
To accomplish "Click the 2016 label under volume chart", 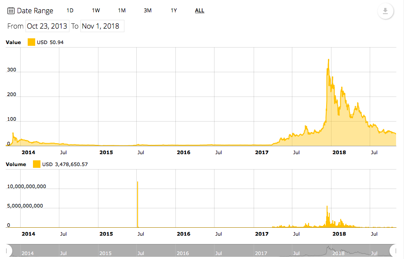I will pos(183,234).
